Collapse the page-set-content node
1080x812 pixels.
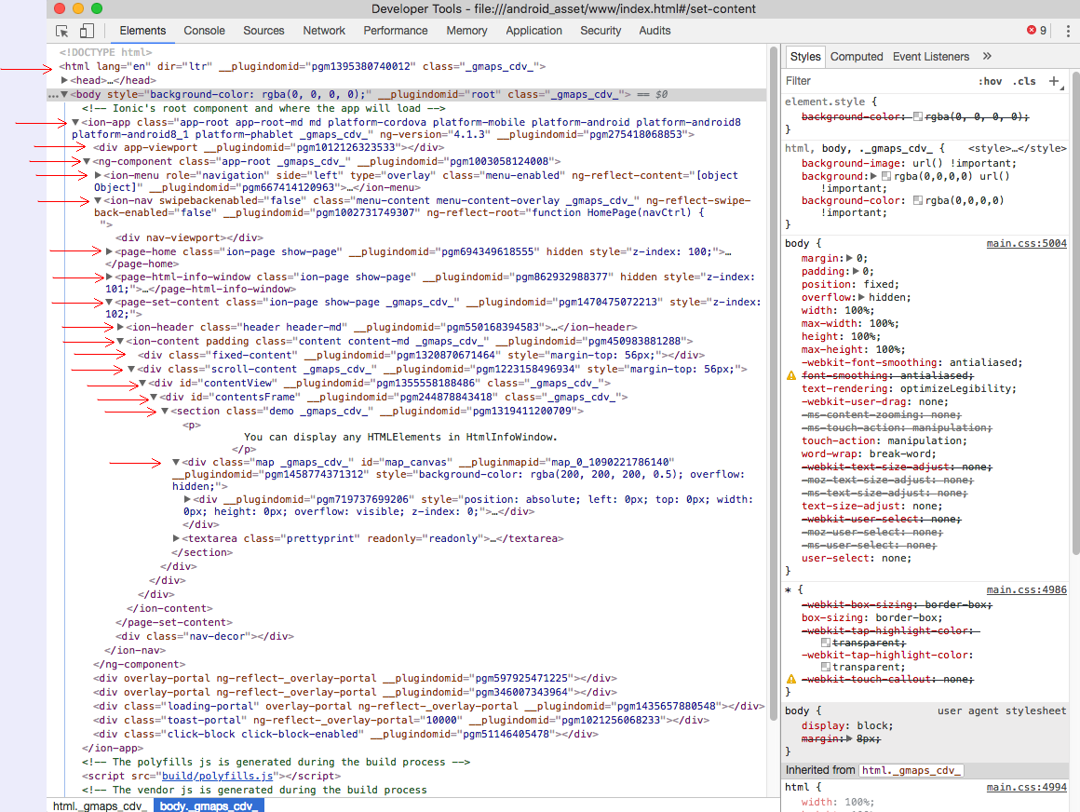tap(109, 303)
